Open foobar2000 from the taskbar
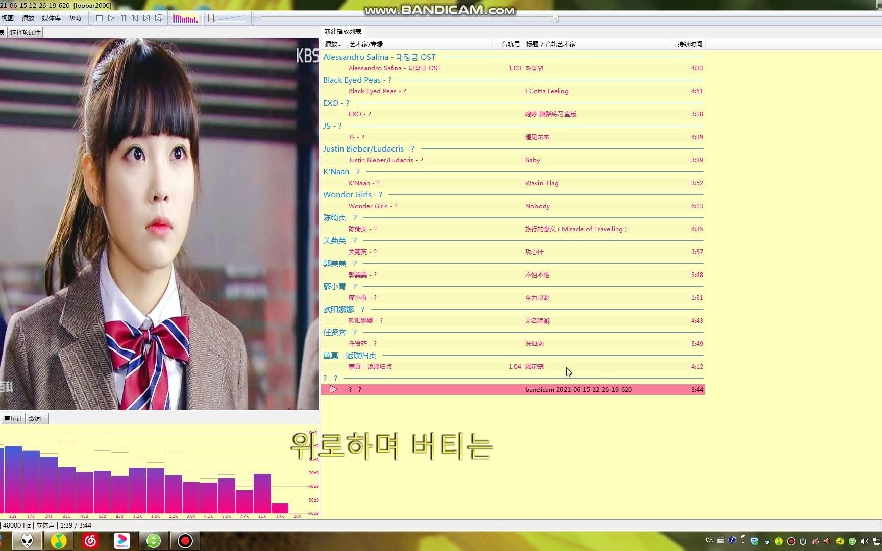Screen dimensions: 882x551 pyautogui.click(x=27, y=541)
